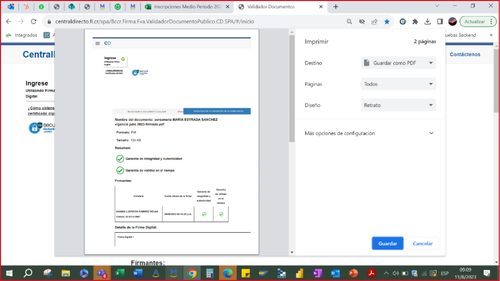The height and width of the screenshot is (281, 500).
Task: Open the Páginas dropdown set to Todos
Action: tap(399, 84)
